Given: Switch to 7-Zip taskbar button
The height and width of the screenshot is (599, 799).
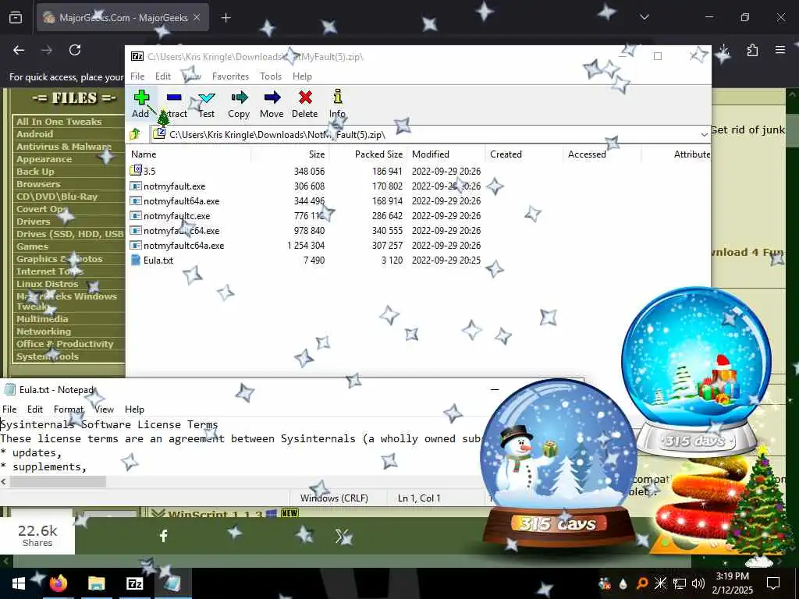Looking at the screenshot, I should [x=134, y=583].
